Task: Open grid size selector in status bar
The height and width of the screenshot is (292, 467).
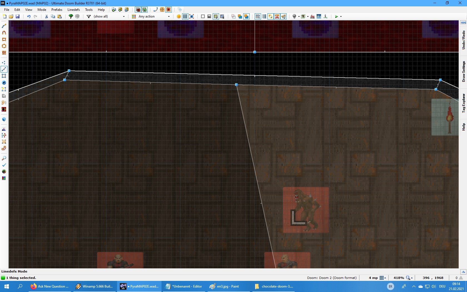Action: [x=383, y=278]
